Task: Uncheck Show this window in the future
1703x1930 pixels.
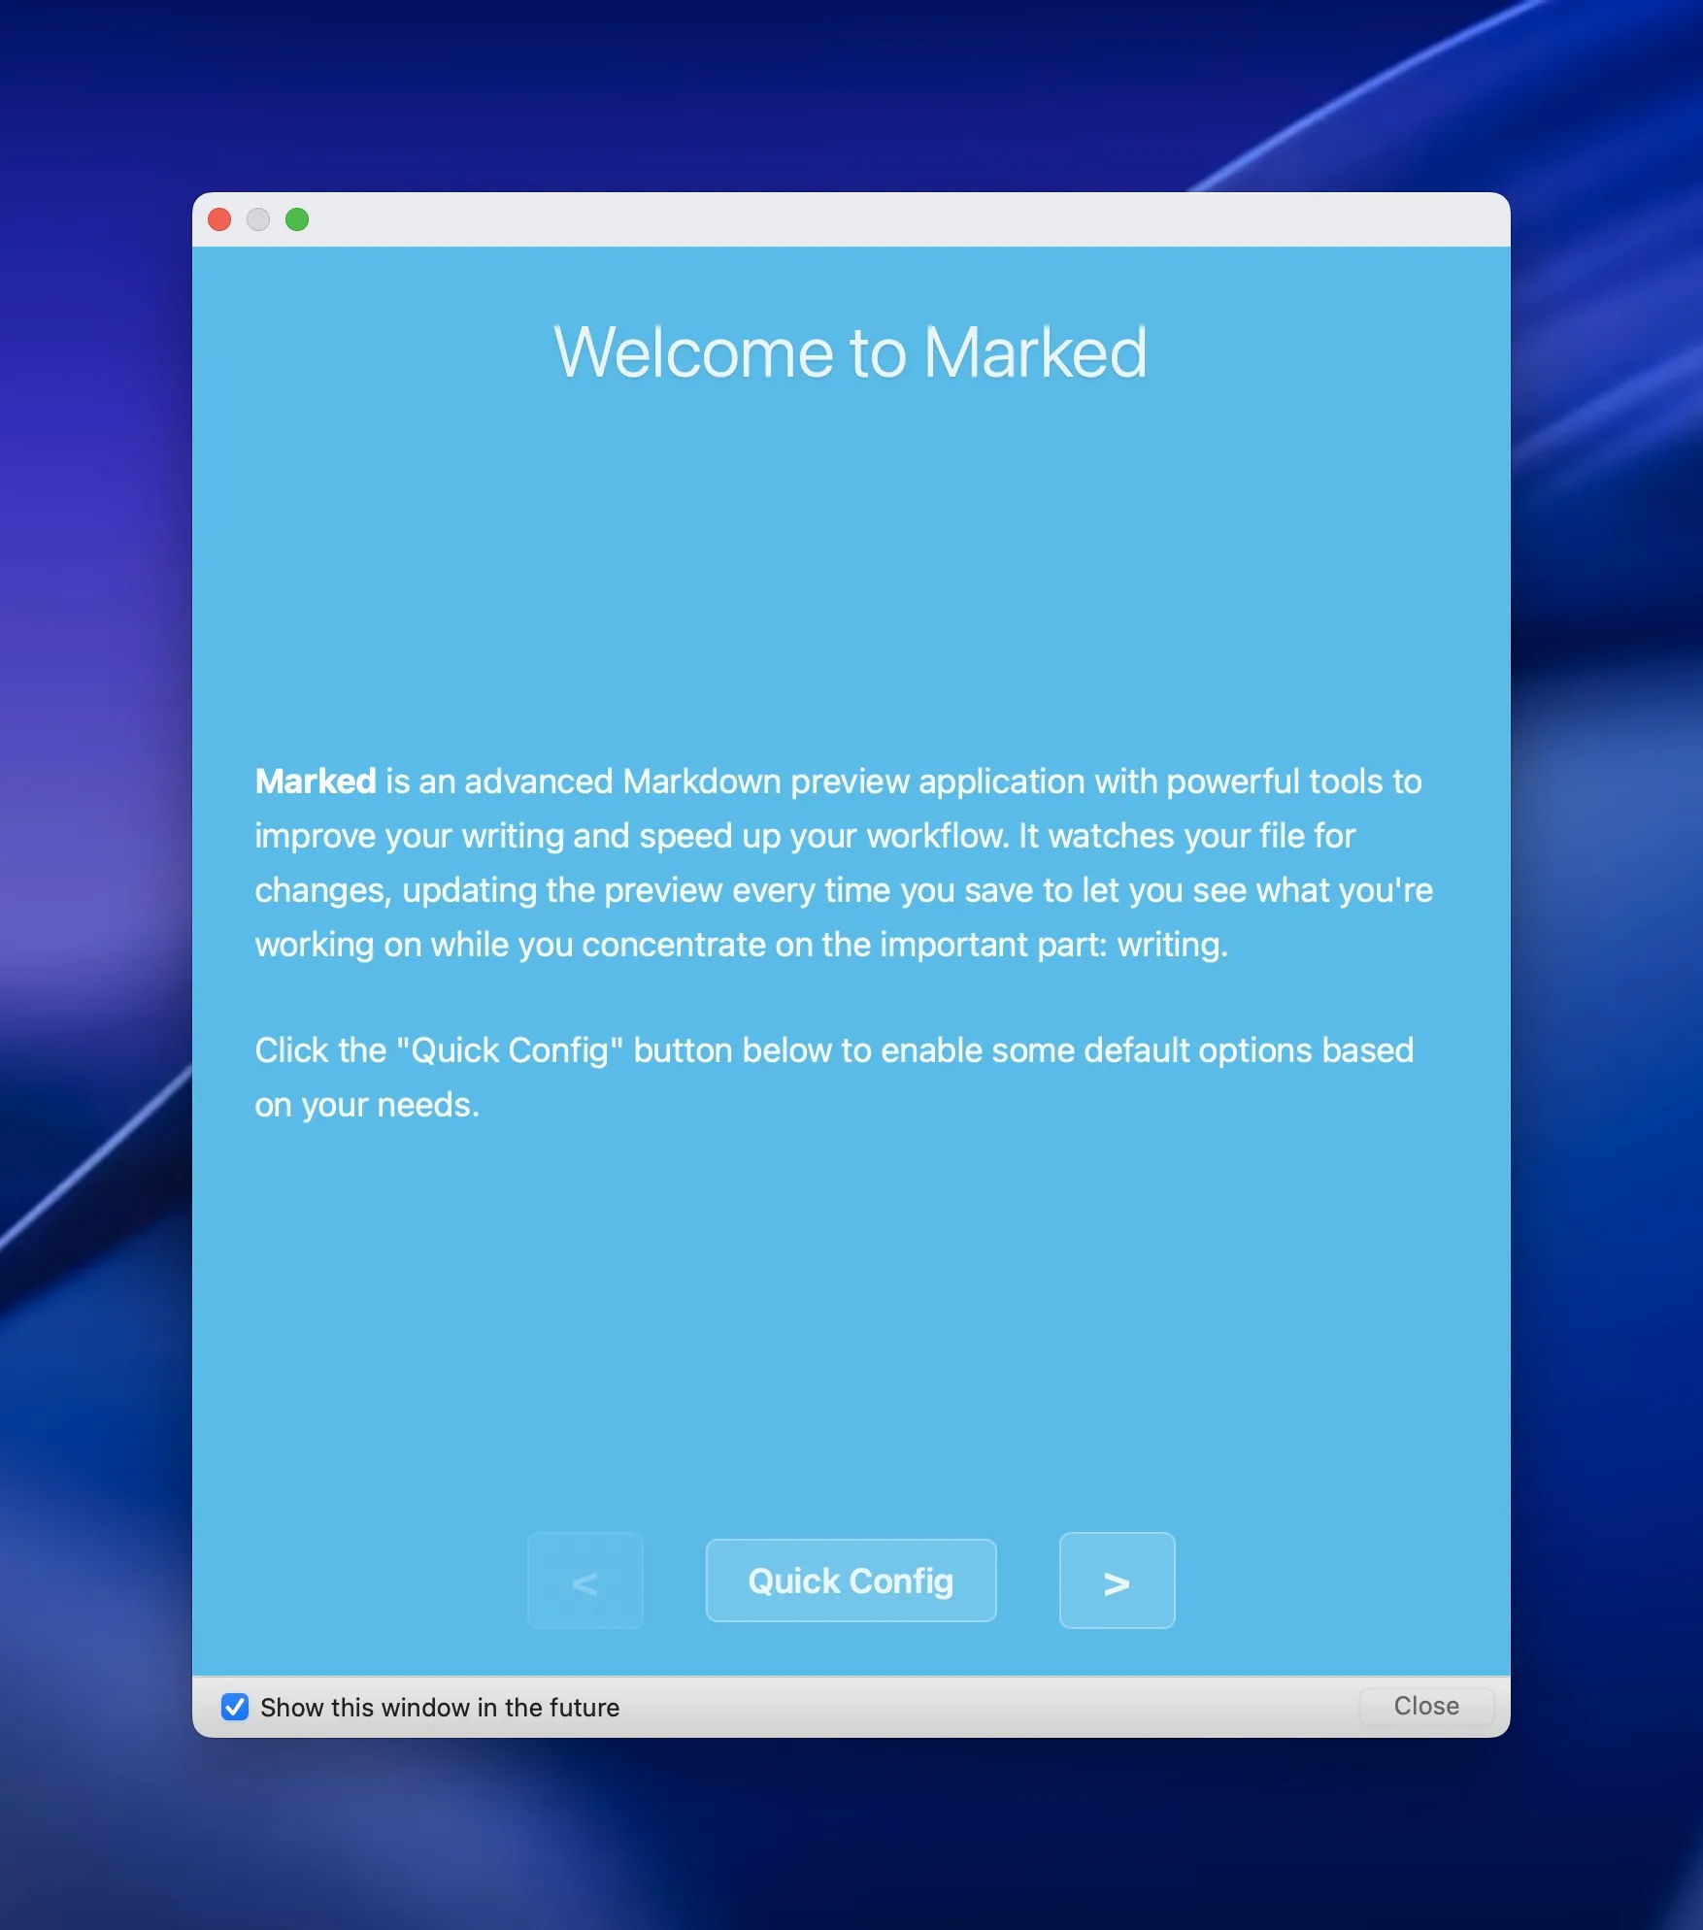Action: tap(235, 1707)
